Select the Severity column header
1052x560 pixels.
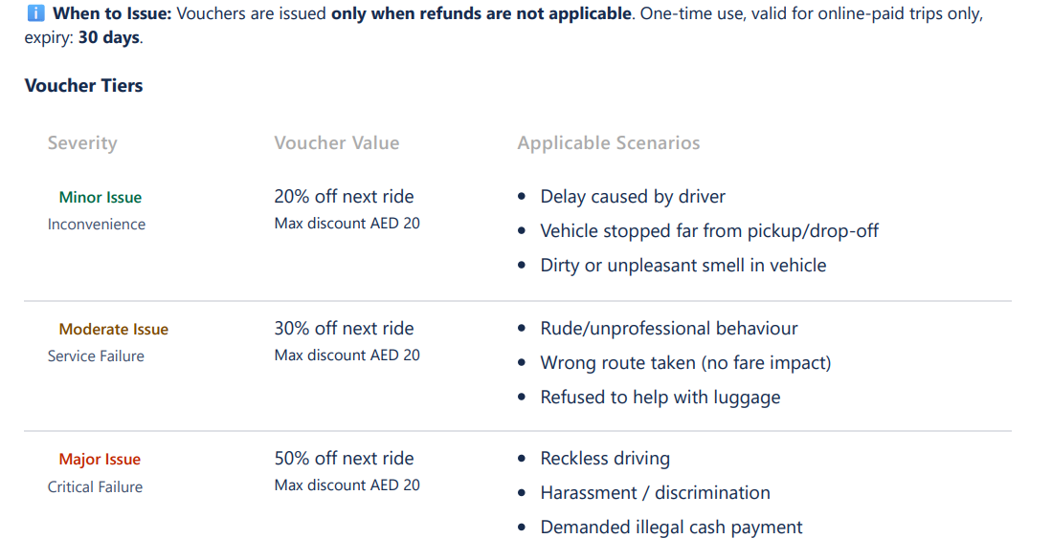click(x=82, y=143)
